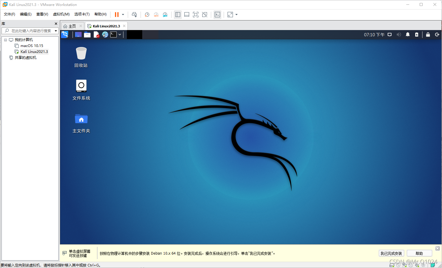The width and height of the screenshot is (442, 268).
Task: Open the 文件系统 desktop icon
Action: [x=81, y=90]
